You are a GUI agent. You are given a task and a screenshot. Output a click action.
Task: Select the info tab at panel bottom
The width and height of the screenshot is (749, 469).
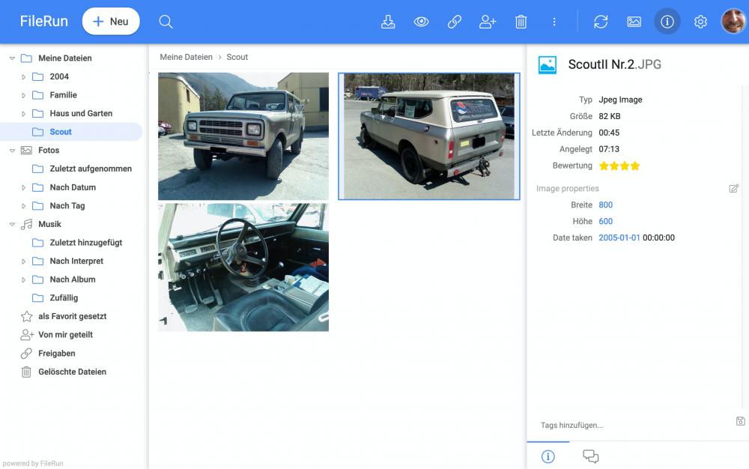tap(548, 456)
